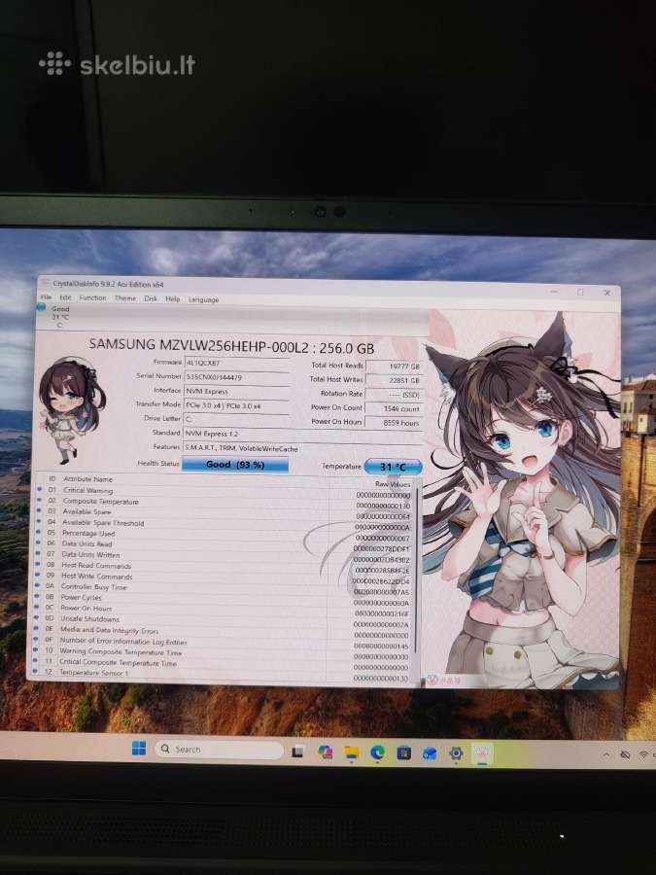Screen dimensions: 656x875
Task: Select the Composite Temperature attribute row
Action: pos(224,502)
